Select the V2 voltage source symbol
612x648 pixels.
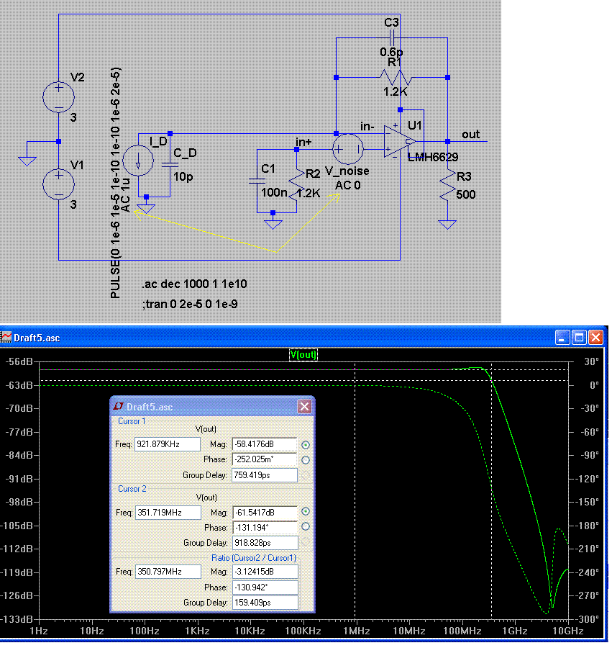pyautogui.click(x=58, y=97)
